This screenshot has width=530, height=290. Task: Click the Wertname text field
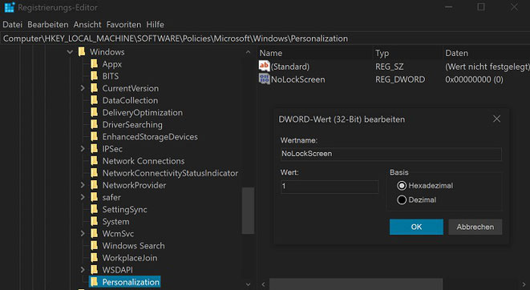tap(390, 154)
